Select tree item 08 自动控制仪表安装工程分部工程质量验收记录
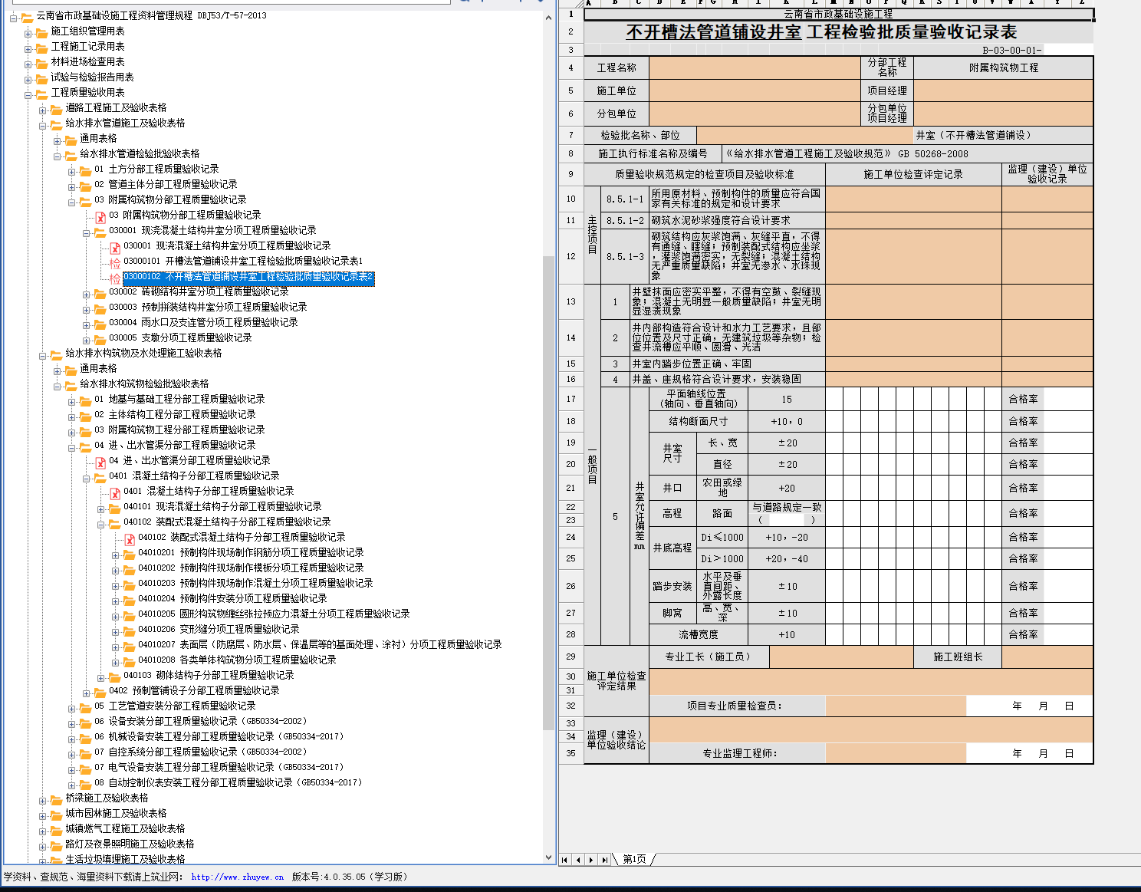This screenshot has width=1141, height=892. tap(228, 783)
